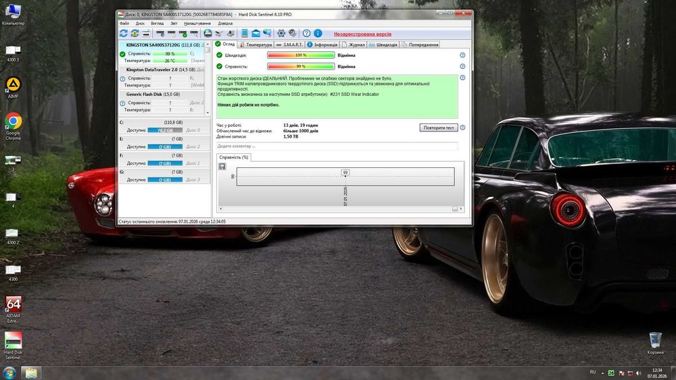The image size is (676, 380).
Task: Click the first grey disk test toolbar icon
Action: pos(160,33)
